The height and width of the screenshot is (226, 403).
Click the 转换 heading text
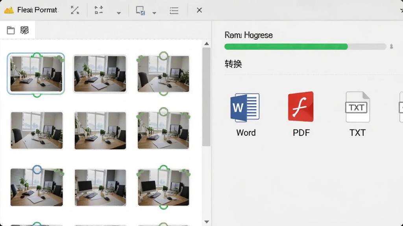pyautogui.click(x=233, y=64)
